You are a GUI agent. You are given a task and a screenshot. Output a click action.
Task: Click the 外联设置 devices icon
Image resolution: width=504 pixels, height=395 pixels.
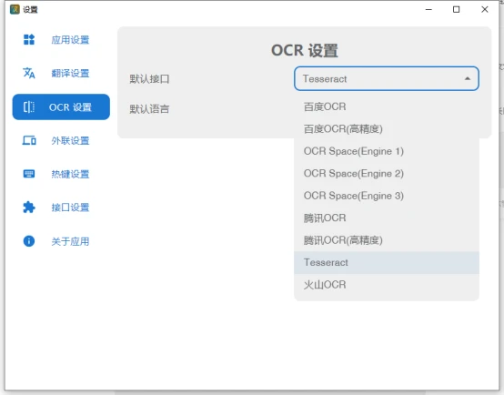click(x=29, y=140)
